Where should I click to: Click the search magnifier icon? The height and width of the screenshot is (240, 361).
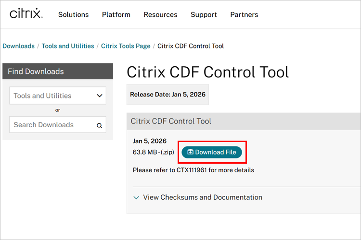(x=99, y=125)
